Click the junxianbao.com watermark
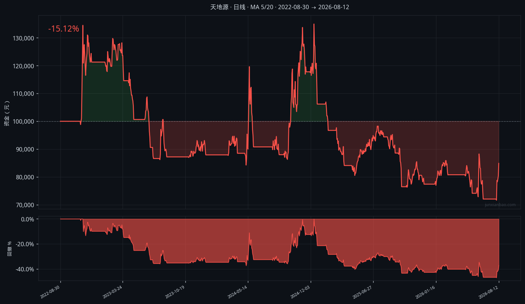 tap(500, 205)
